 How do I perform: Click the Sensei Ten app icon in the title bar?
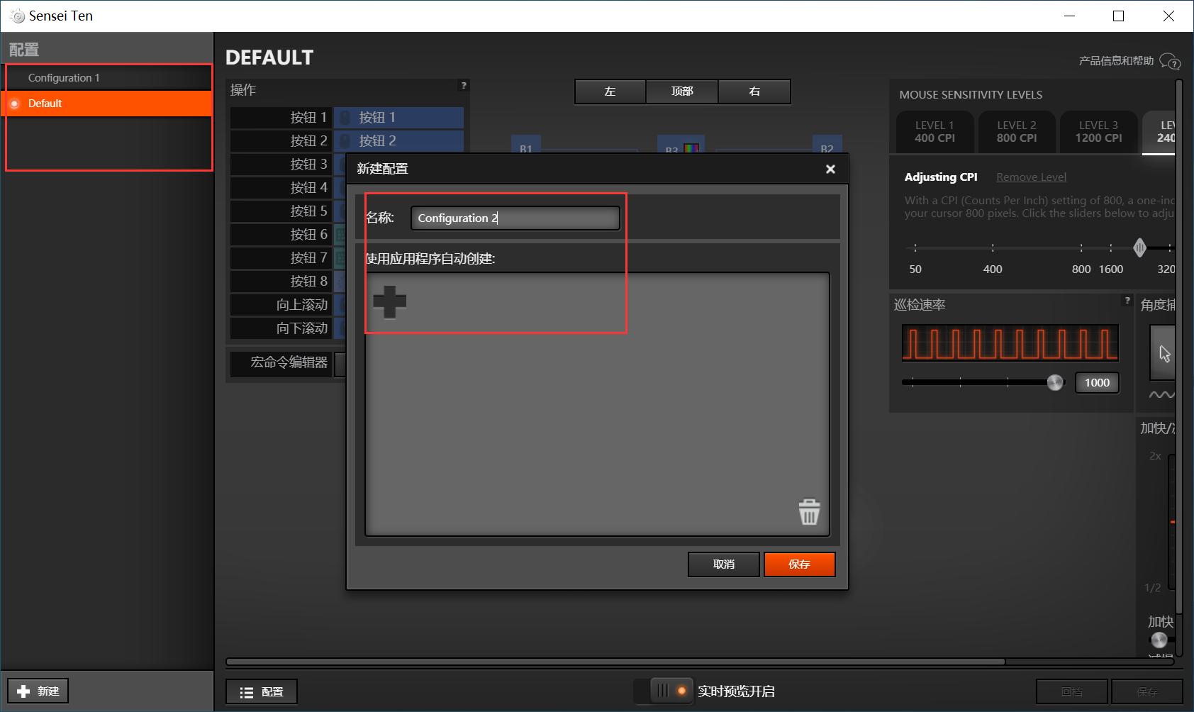[x=17, y=16]
